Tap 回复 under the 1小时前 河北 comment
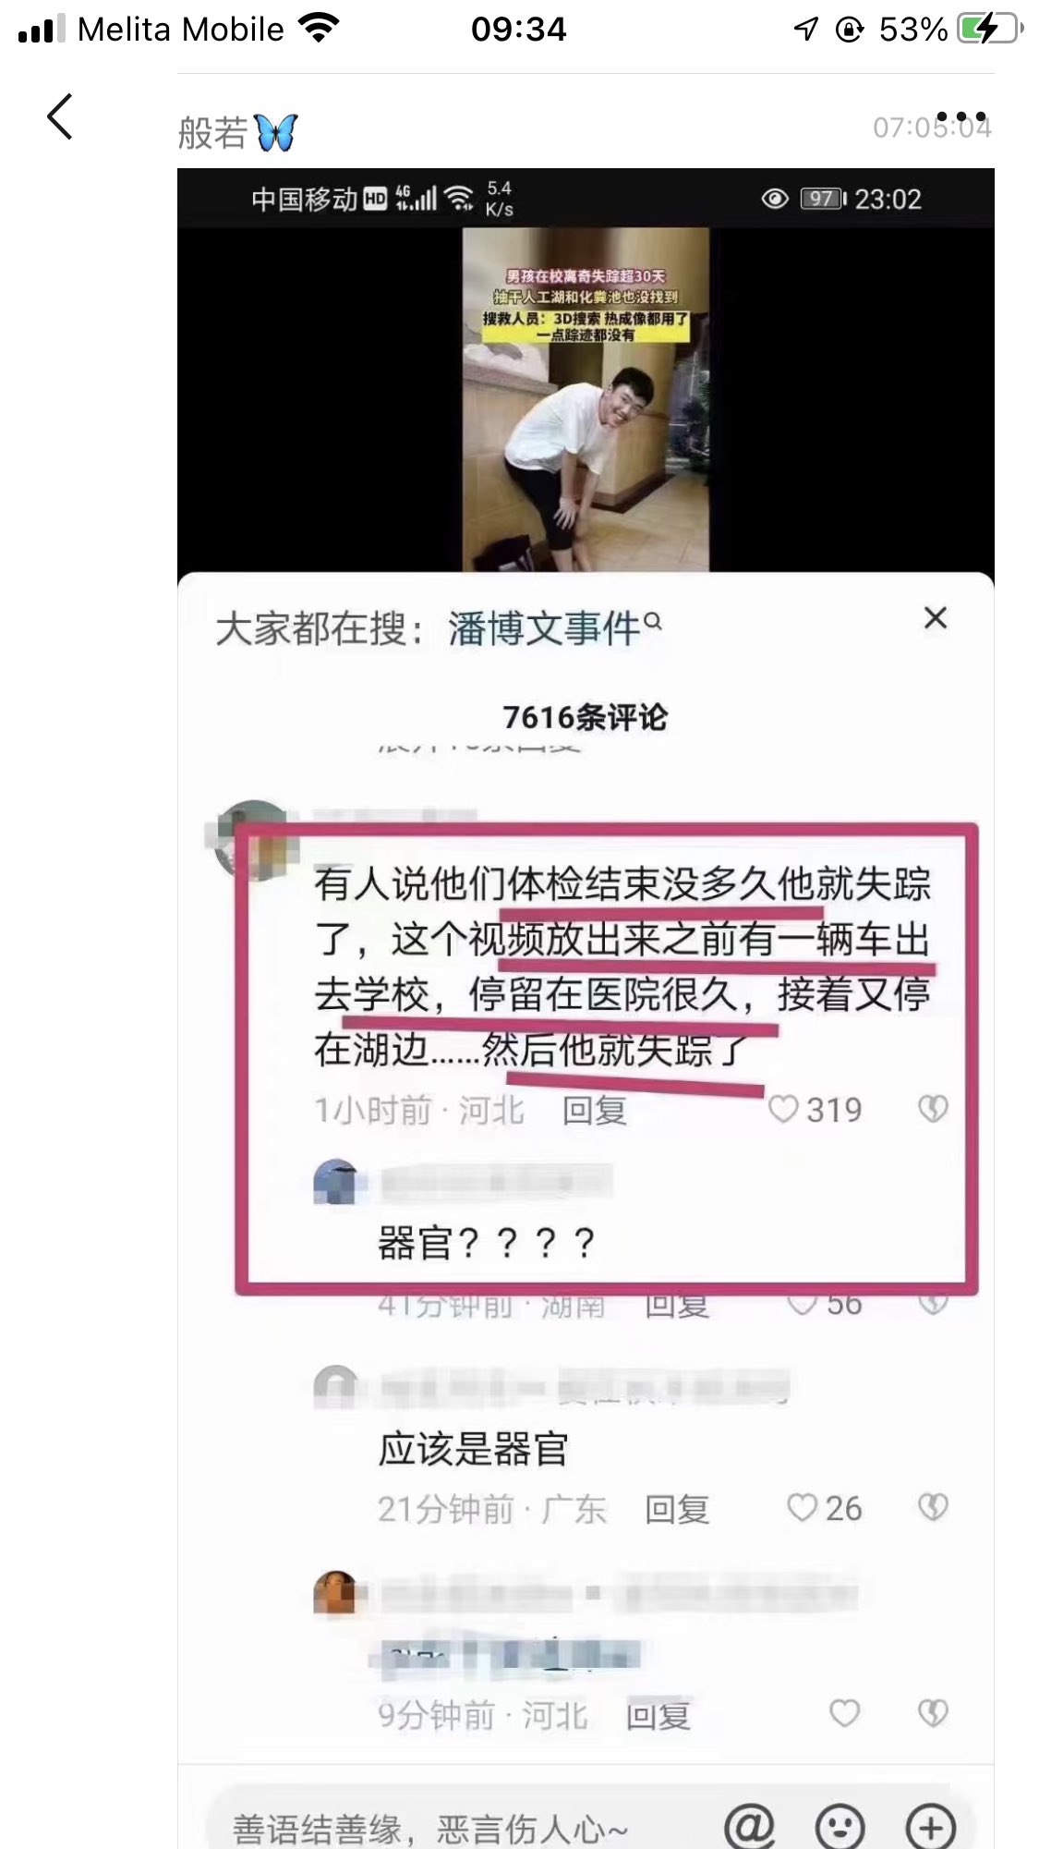 [x=595, y=1110]
